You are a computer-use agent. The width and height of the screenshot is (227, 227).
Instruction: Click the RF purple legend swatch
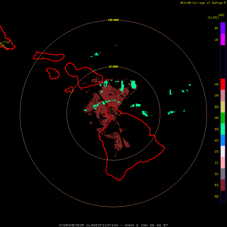(x=223, y=28)
